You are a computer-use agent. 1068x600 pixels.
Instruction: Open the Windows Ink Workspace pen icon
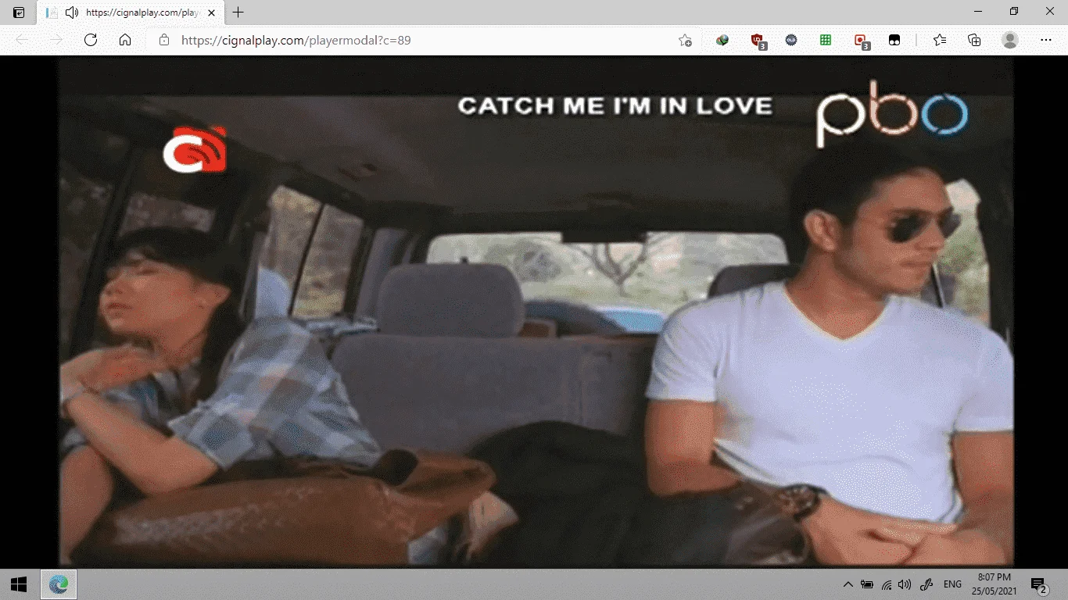(x=926, y=584)
